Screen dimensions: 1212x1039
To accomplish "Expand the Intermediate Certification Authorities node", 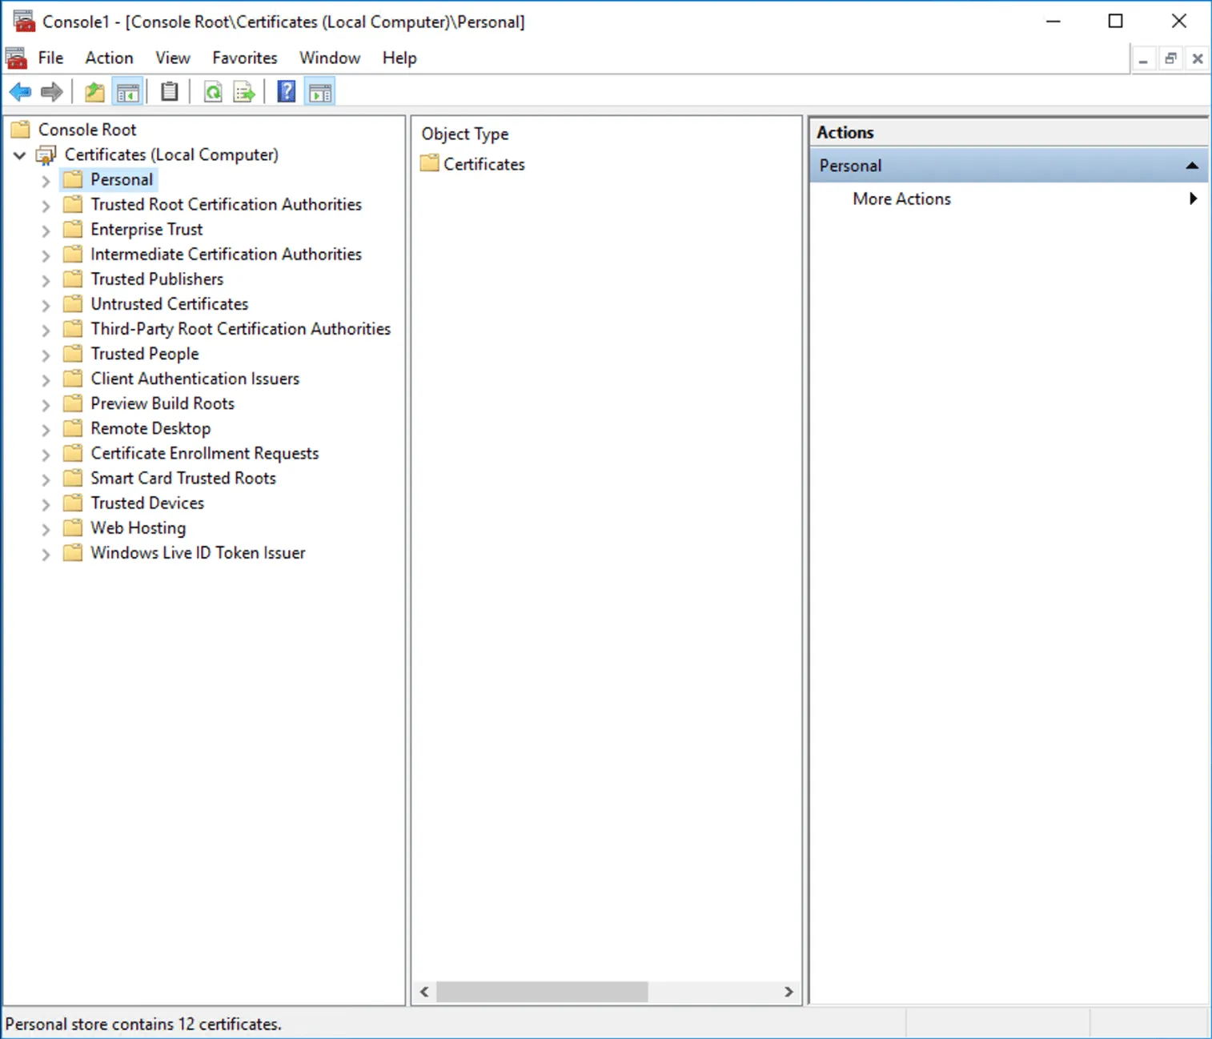I will tap(46, 255).
